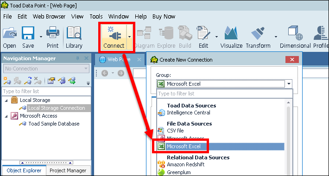Screen dimensions: 329x176
Task: Select Intelligence Central from list
Action: pyautogui.click(x=189, y=113)
